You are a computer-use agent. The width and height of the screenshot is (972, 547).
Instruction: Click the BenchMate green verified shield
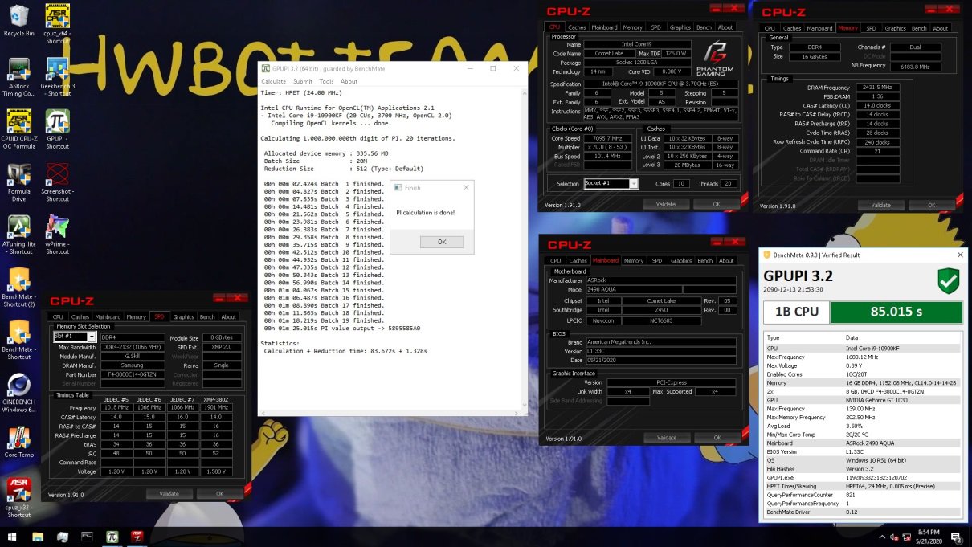[948, 281]
